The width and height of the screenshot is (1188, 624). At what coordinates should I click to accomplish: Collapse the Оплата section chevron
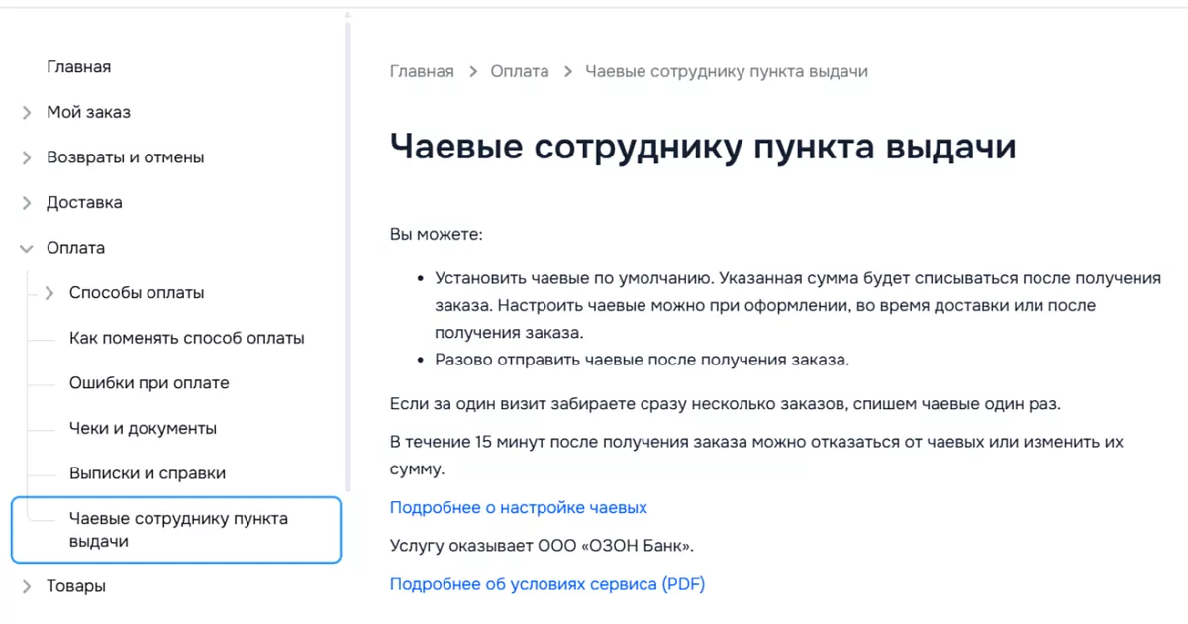[27, 248]
